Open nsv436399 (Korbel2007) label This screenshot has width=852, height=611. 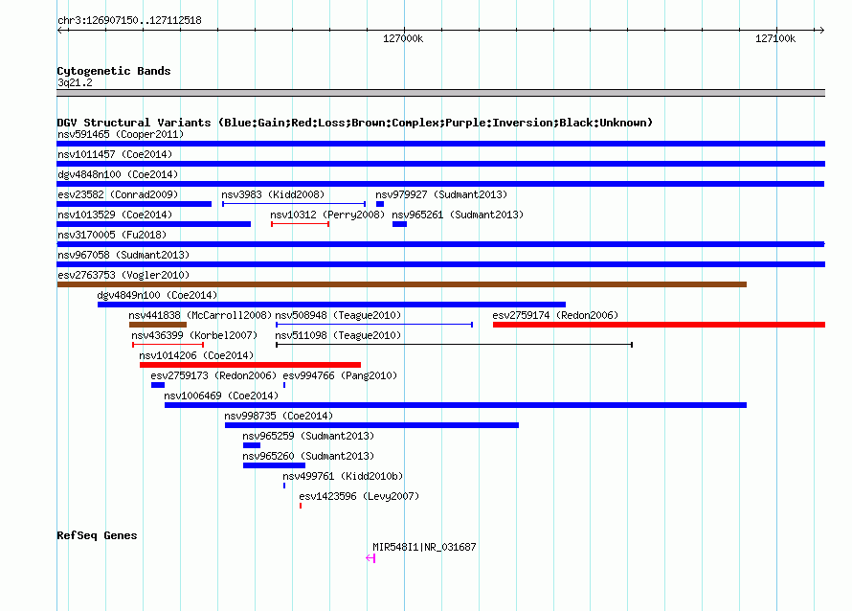pyautogui.click(x=194, y=335)
